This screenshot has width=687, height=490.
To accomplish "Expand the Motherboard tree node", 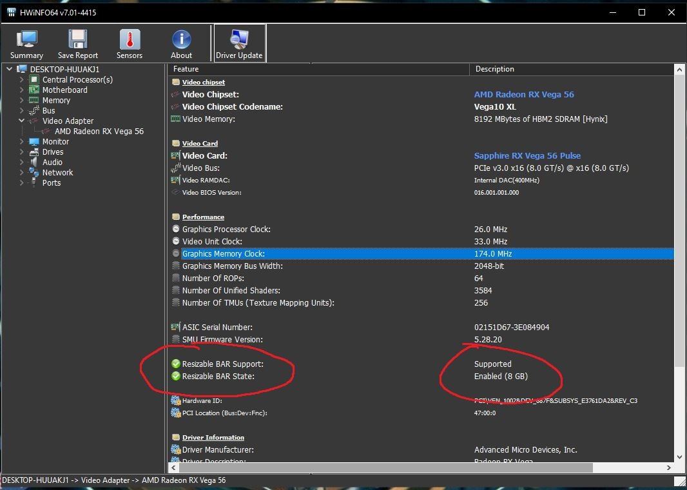I will coord(21,90).
